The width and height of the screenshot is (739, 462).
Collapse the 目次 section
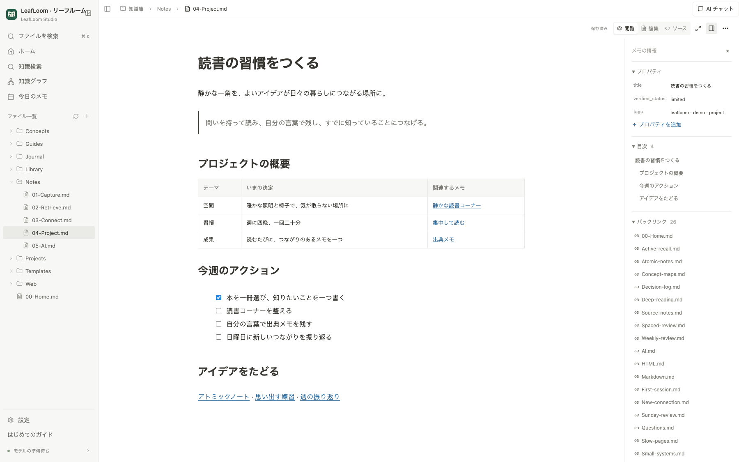coord(643,147)
